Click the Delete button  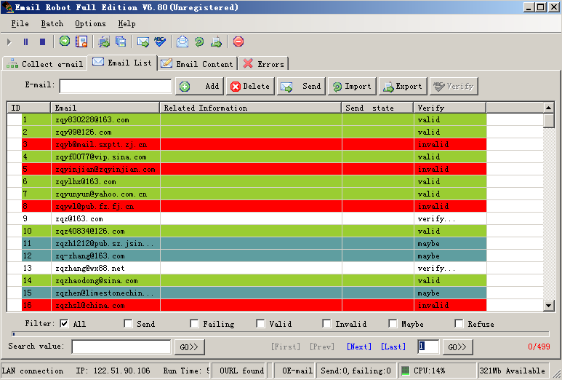(250, 86)
